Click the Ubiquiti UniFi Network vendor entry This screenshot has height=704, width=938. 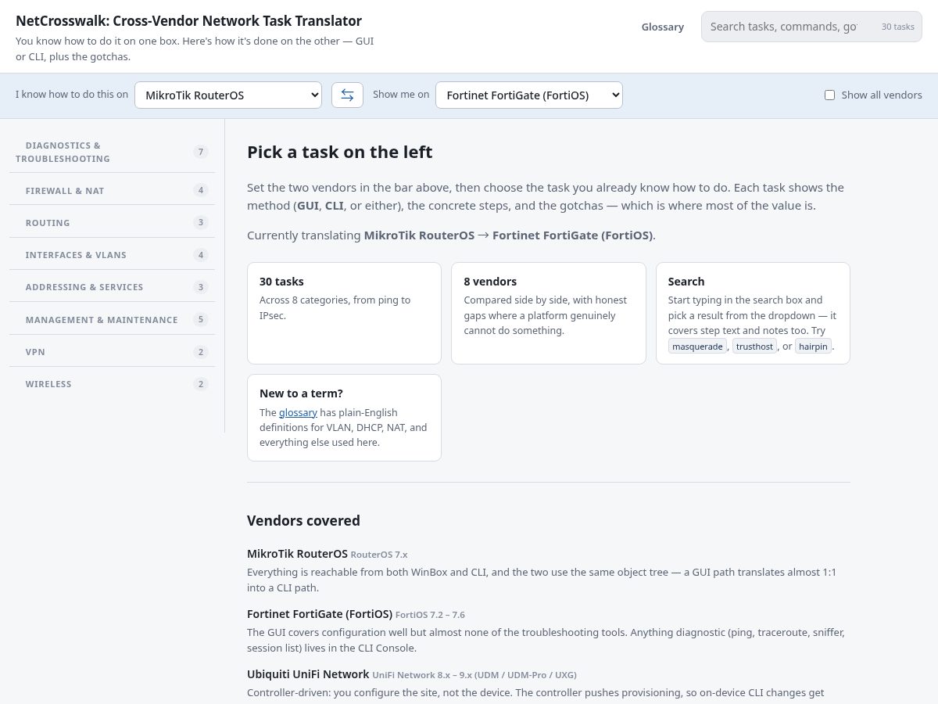tap(308, 674)
